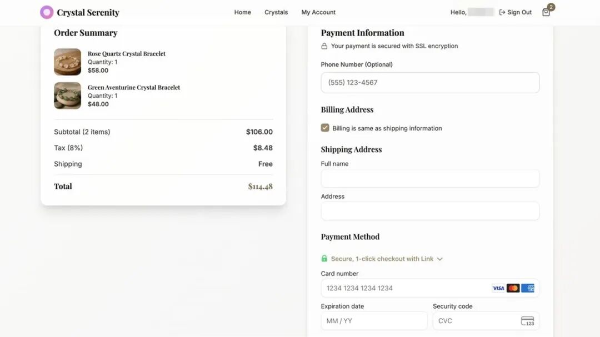Click the $48.00 price
The width and height of the screenshot is (600, 337).
click(x=98, y=104)
